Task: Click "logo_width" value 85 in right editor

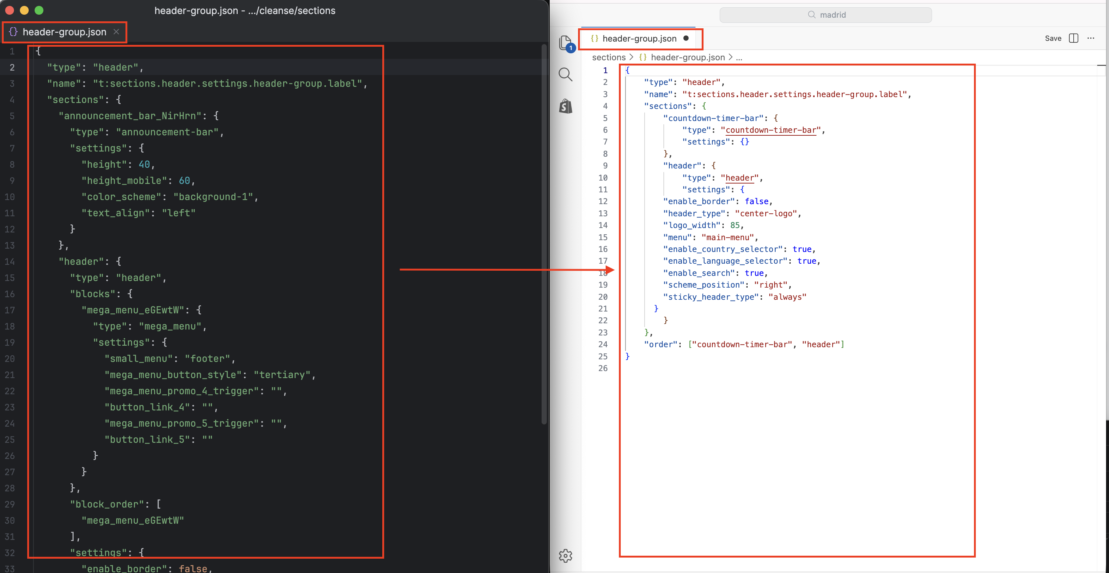Action: (x=734, y=225)
